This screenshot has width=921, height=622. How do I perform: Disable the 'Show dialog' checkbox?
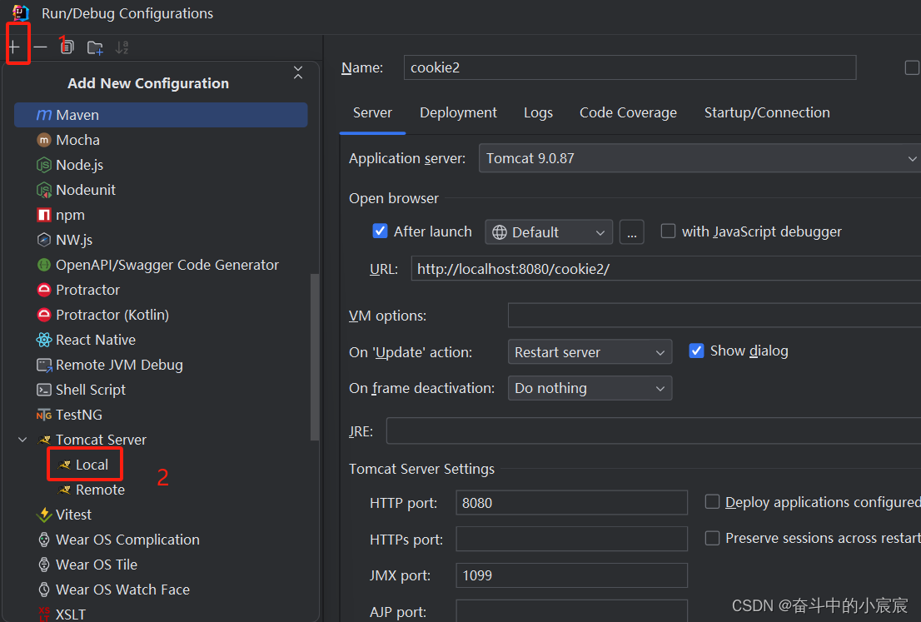(696, 351)
